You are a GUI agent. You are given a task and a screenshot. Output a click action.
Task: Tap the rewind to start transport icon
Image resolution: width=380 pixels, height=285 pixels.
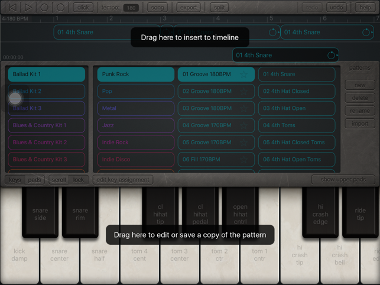(12, 8)
